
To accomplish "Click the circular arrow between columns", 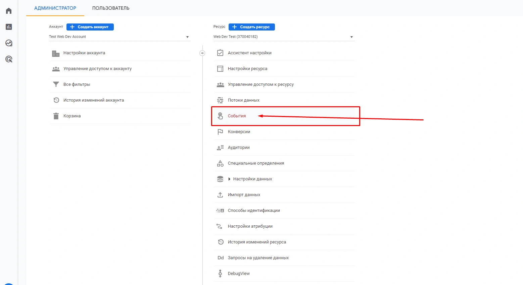I will 202,53.
